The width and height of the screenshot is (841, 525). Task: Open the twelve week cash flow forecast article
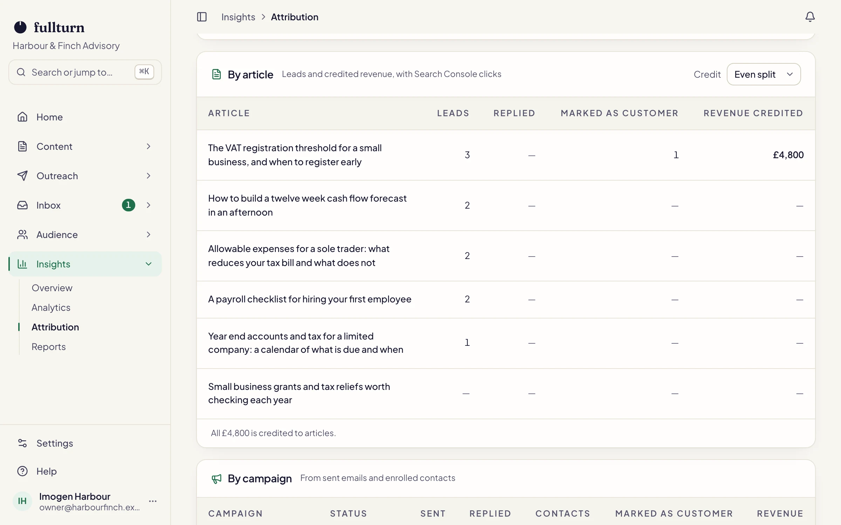[x=307, y=205]
